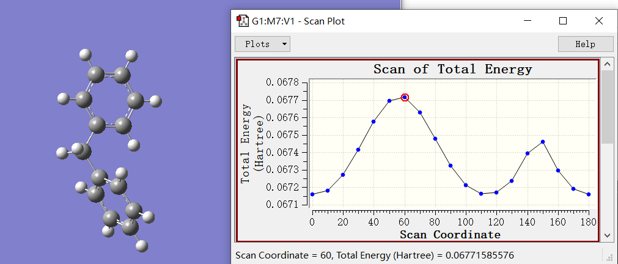Select the data point at scan coordinate 0
Viewport: 618px width, 264px height.
[312, 194]
